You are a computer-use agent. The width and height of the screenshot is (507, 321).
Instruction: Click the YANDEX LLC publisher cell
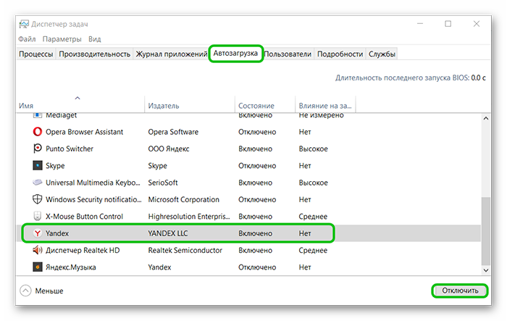(168, 233)
